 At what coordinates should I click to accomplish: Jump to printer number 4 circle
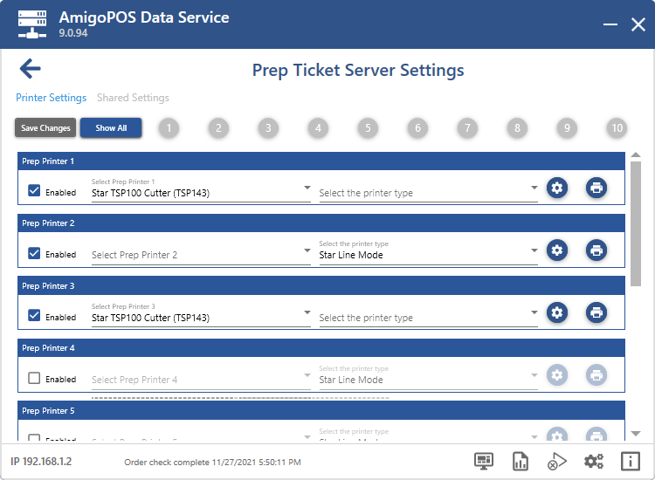click(318, 127)
